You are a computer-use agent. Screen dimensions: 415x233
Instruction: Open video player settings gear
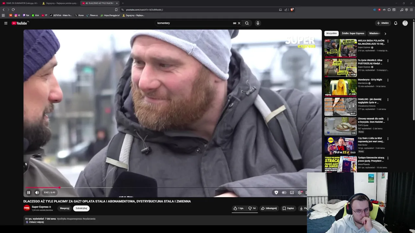(x=300, y=192)
